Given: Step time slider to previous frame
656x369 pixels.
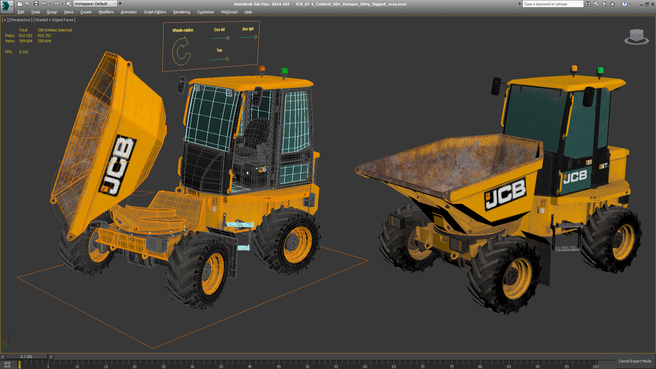Looking at the screenshot, I should click(3, 357).
